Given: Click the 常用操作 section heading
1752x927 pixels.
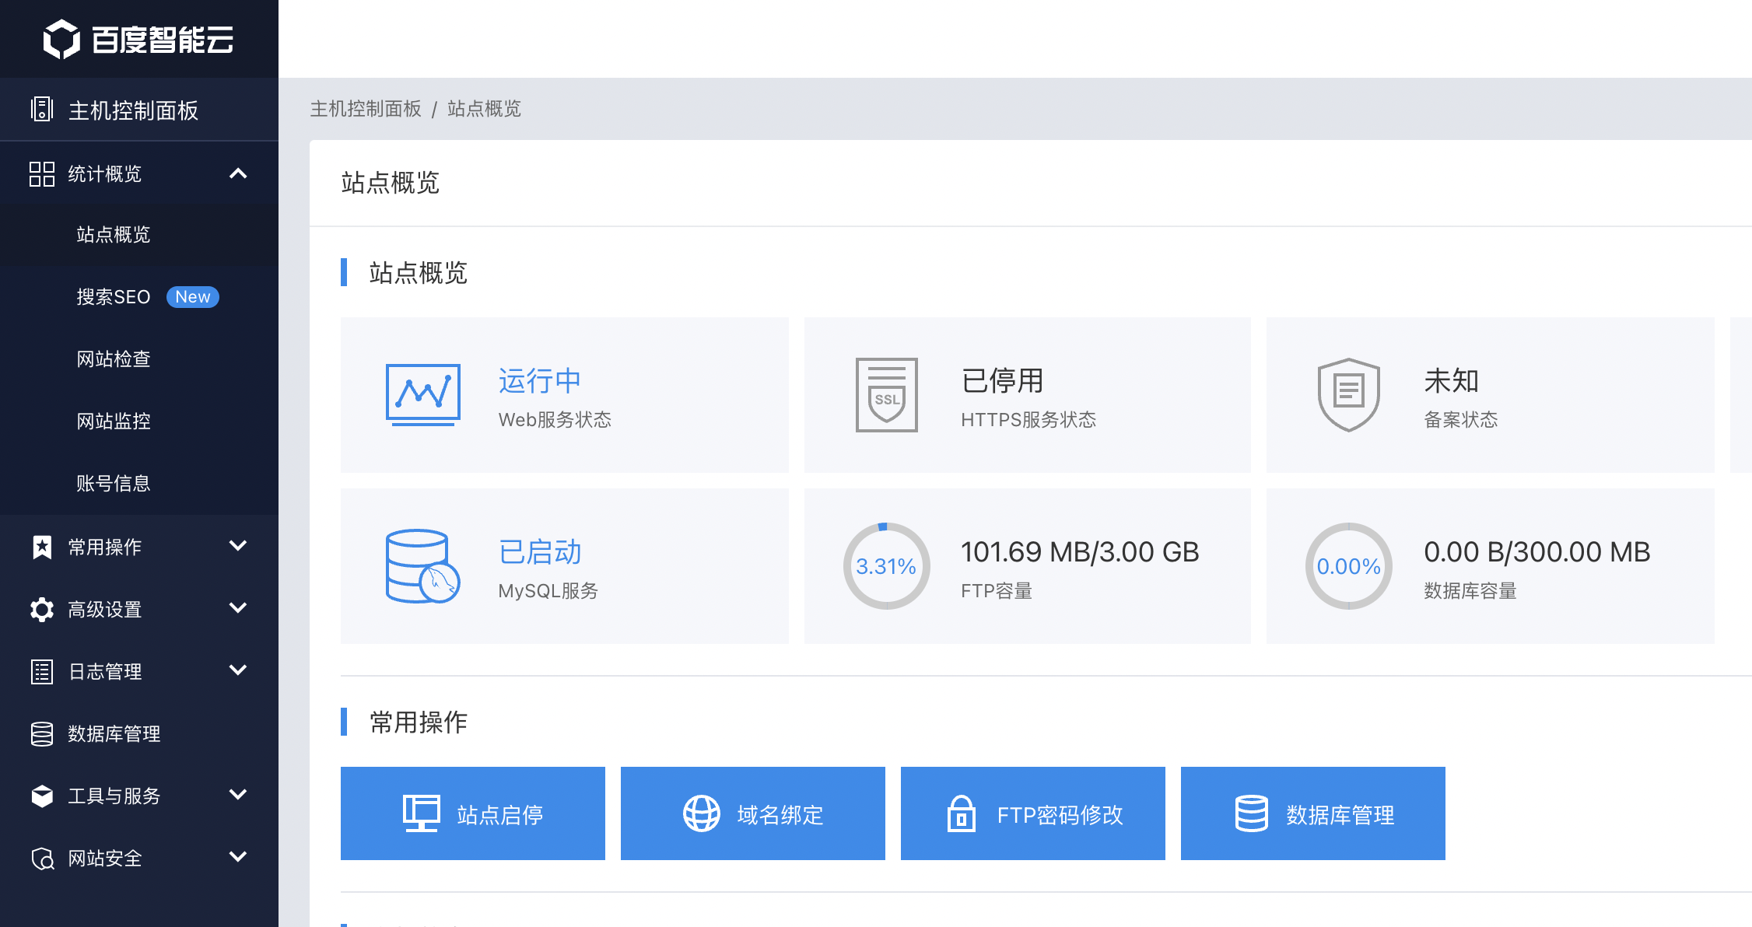Looking at the screenshot, I should tap(419, 722).
